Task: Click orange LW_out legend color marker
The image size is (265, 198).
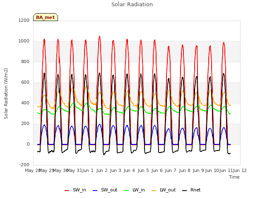Action: click(154, 191)
